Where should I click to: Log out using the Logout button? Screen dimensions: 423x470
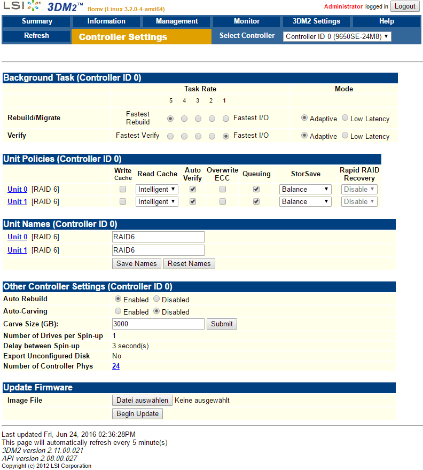click(x=405, y=6)
